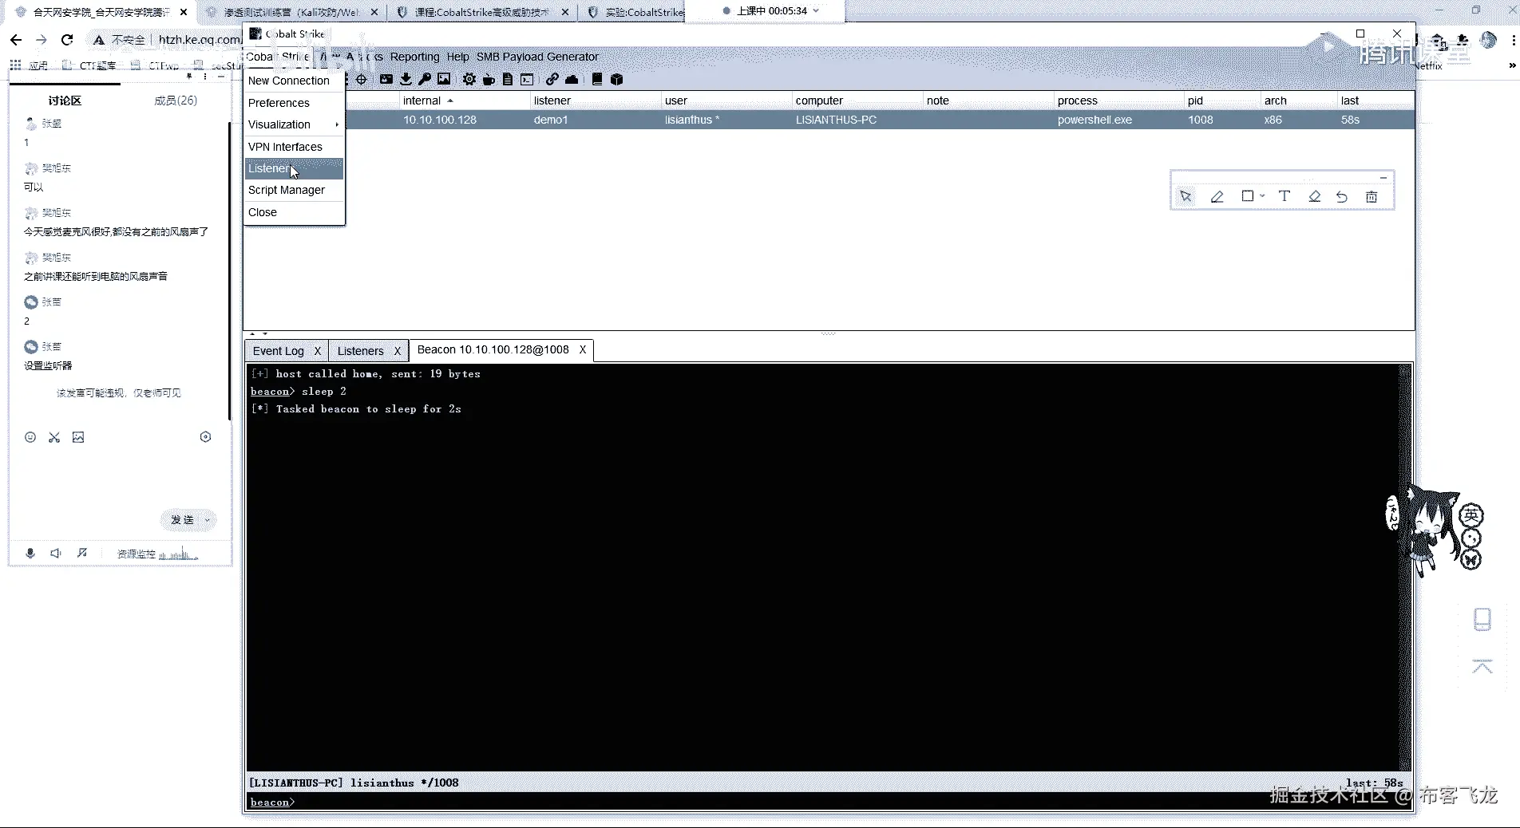
Task: Close the Event Log tab
Action: pos(318,351)
